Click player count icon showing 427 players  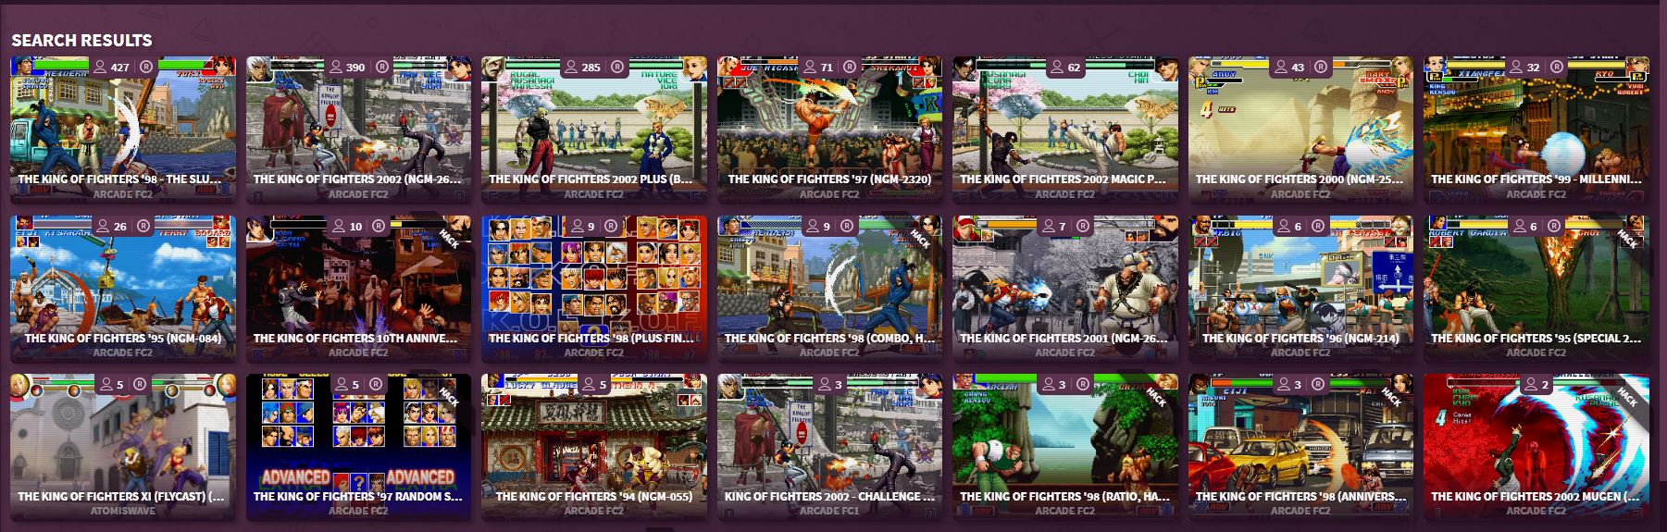coord(99,67)
